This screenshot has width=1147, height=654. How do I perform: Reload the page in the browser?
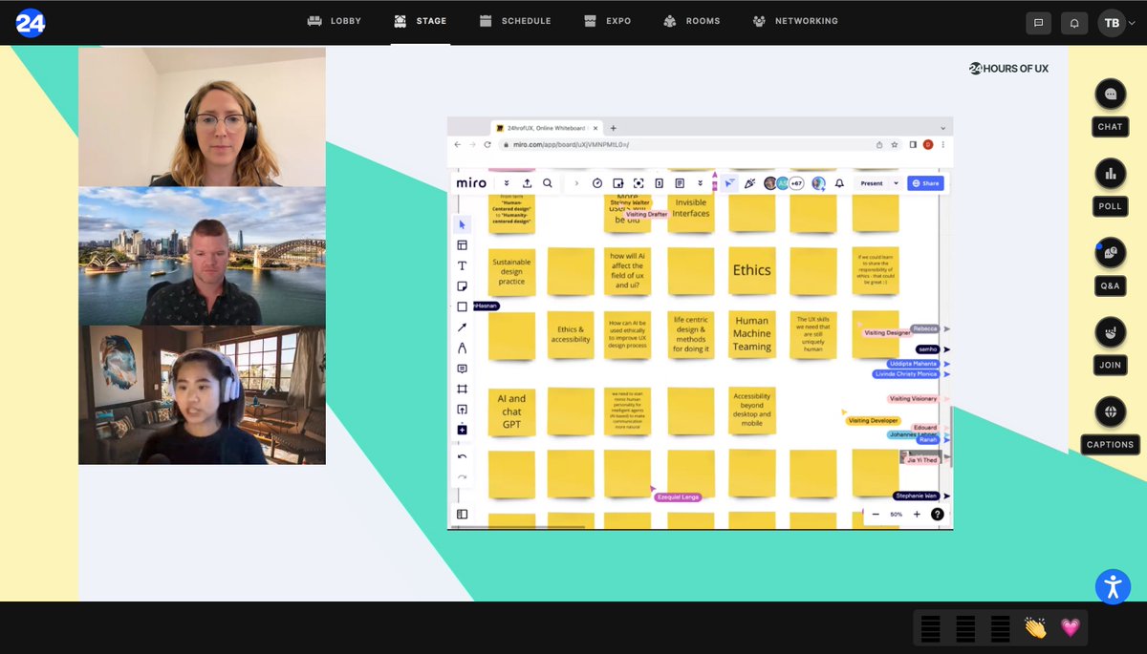click(487, 144)
